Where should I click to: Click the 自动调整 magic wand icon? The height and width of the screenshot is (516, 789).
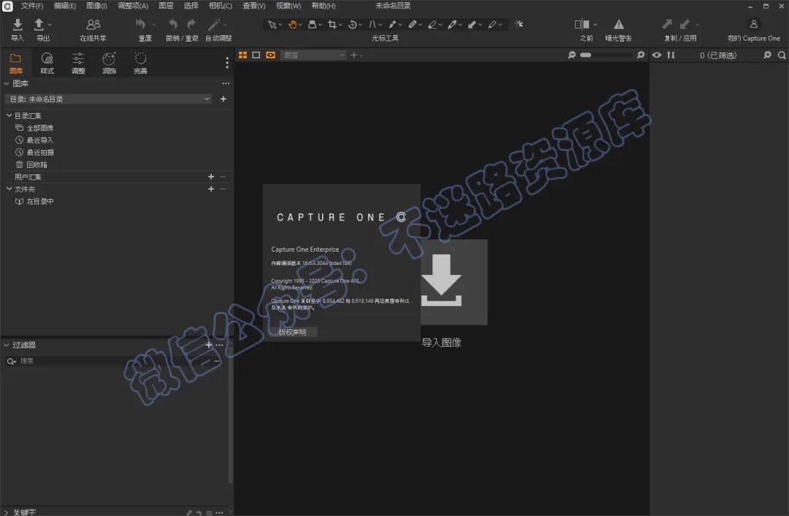tap(215, 24)
